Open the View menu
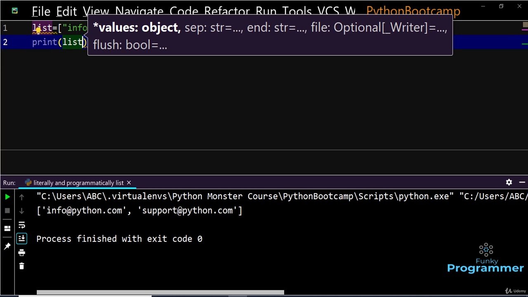528x297 pixels. pyautogui.click(x=96, y=12)
